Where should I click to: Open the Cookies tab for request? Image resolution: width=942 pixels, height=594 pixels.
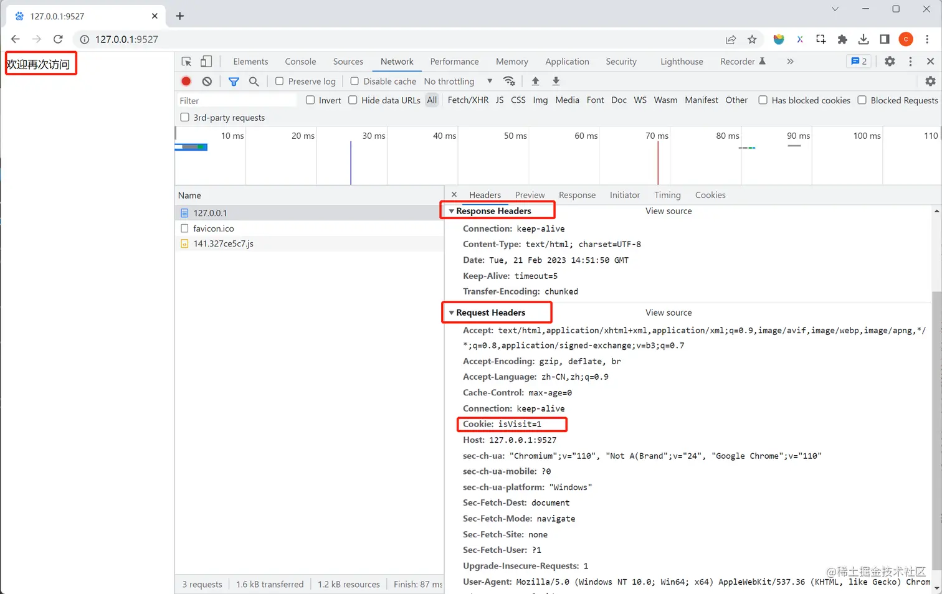pyautogui.click(x=710, y=195)
